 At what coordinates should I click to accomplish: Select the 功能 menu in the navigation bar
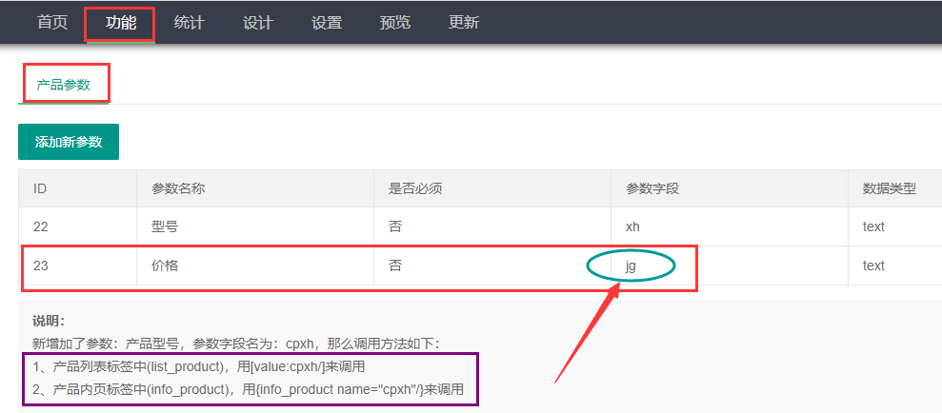point(121,22)
